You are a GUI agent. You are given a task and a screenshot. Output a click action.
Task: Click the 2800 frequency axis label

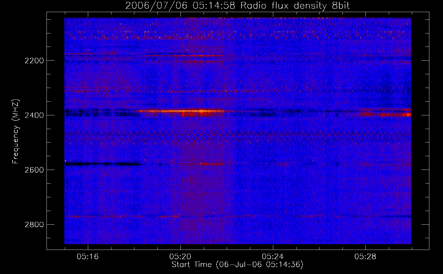coord(34,225)
